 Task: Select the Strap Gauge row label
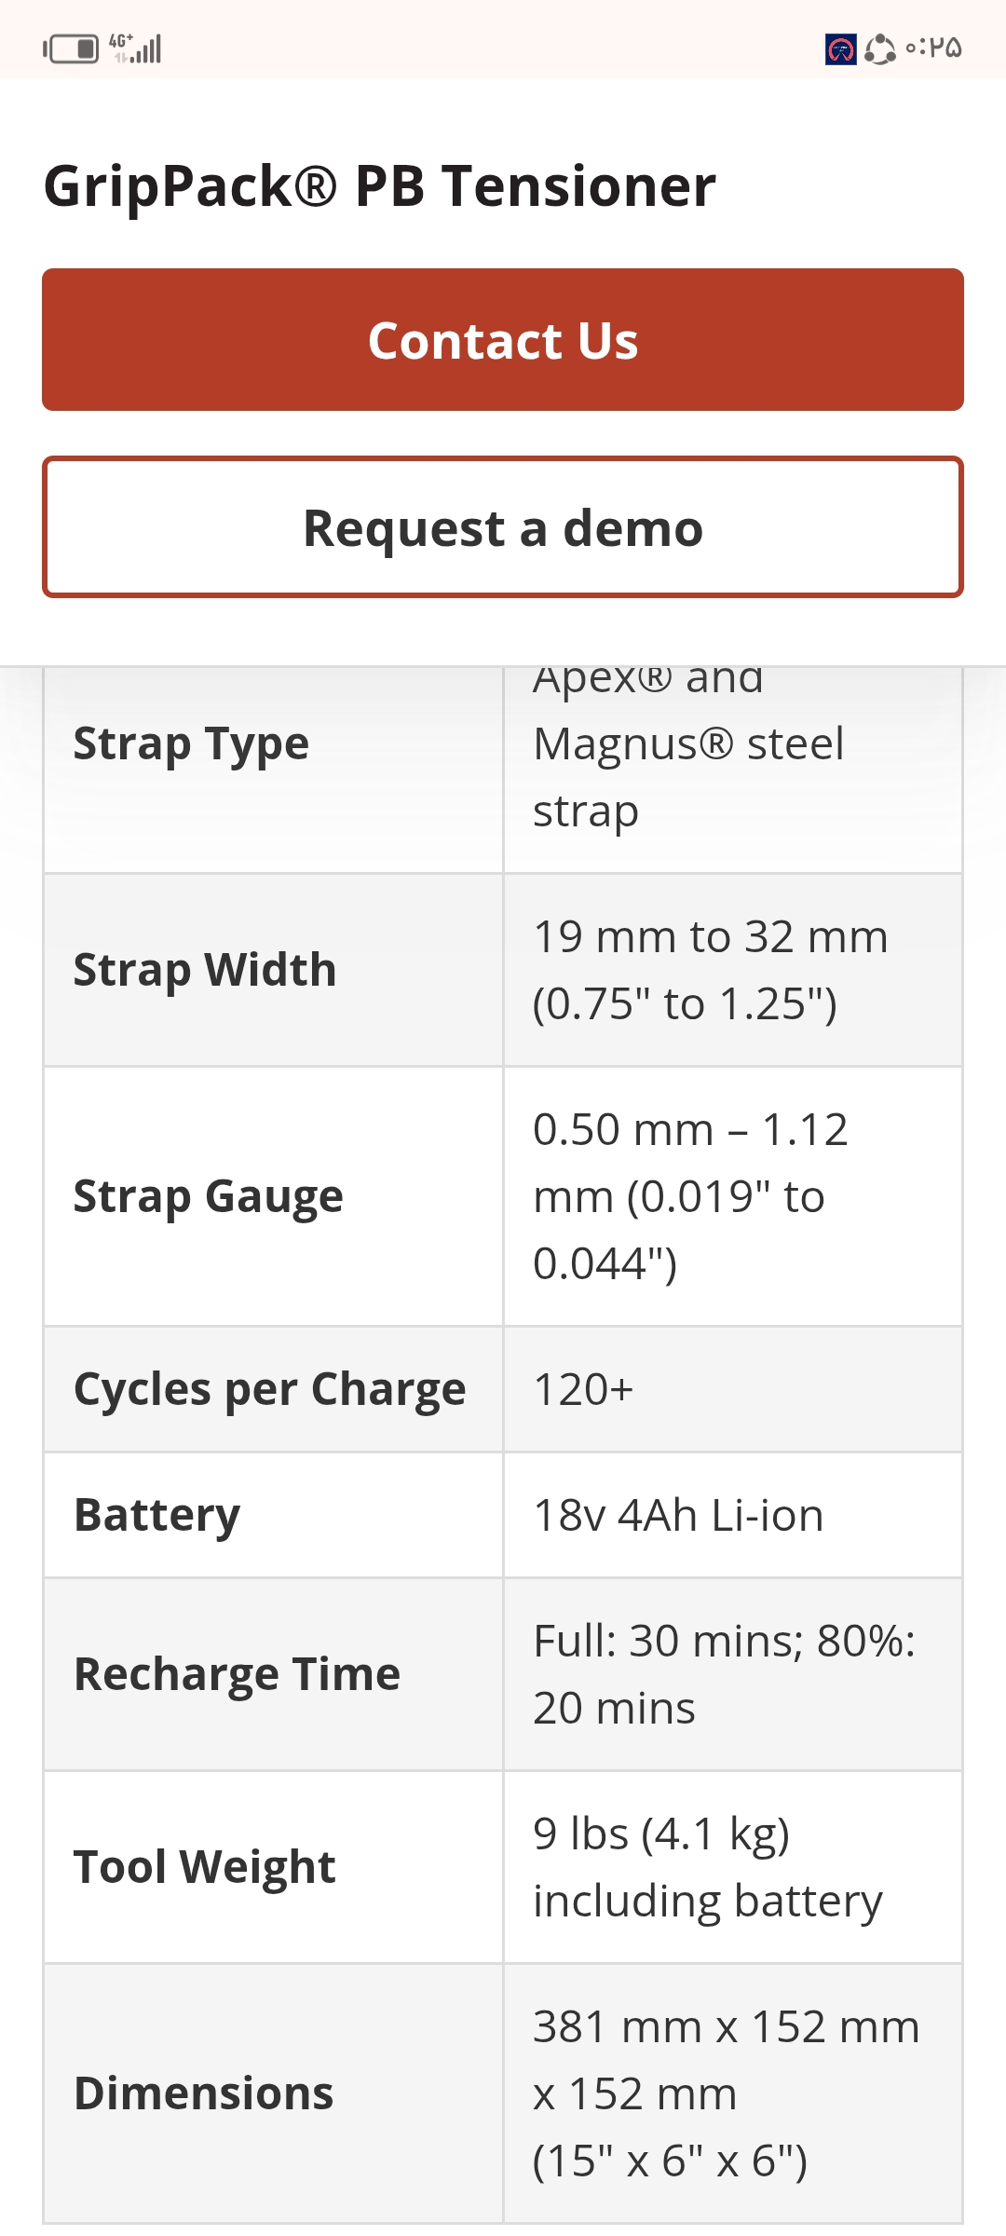point(208,1196)
